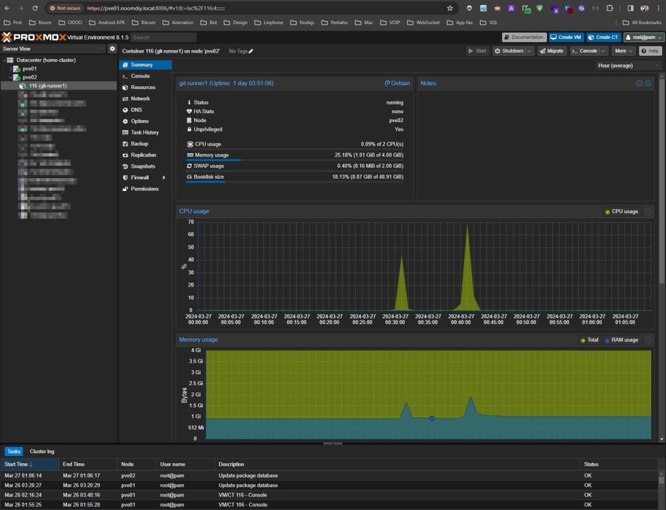Toggle RAM usage series in memory legend
The image size is (666, 510).
pos(622,340)
